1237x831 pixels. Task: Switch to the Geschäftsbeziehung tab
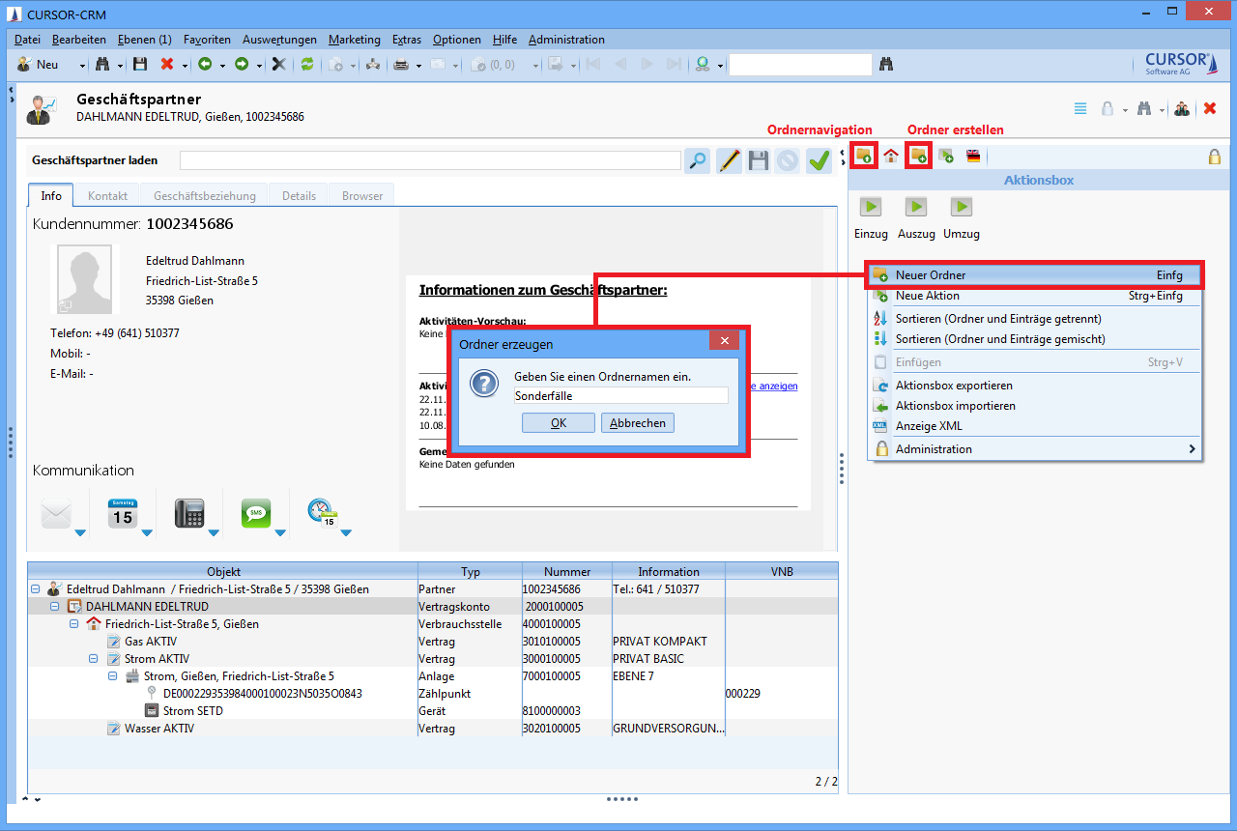pos(204,195)
